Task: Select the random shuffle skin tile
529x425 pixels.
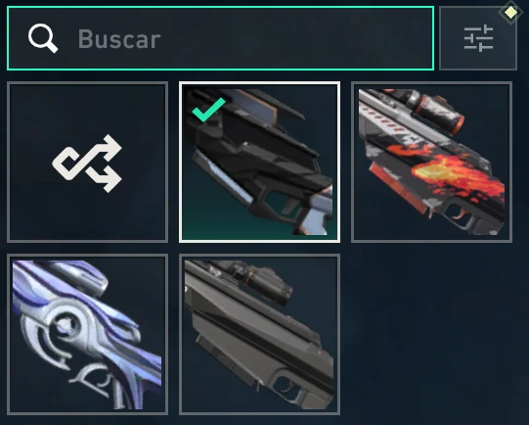Action: [87, 163]
